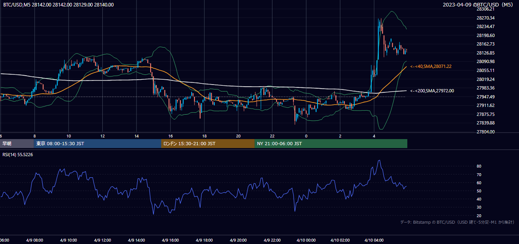519x244 pixels.
Task: Click the RSI 20 level label
Action: point(479,216)
